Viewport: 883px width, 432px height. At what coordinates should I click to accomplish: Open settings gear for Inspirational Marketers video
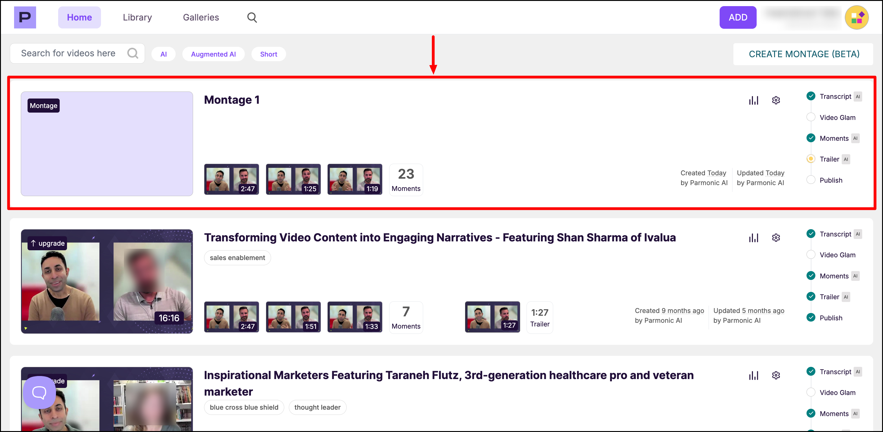pos(776,375)
